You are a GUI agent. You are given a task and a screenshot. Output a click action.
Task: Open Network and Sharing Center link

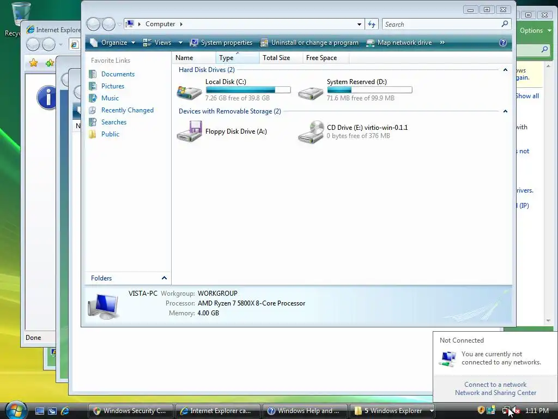[x=495, y=393]
